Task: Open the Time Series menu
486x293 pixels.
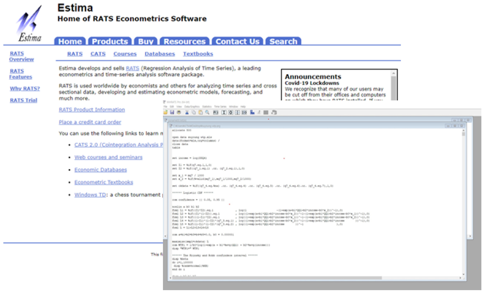Action: pyautogui.click(x=220, y=107)
